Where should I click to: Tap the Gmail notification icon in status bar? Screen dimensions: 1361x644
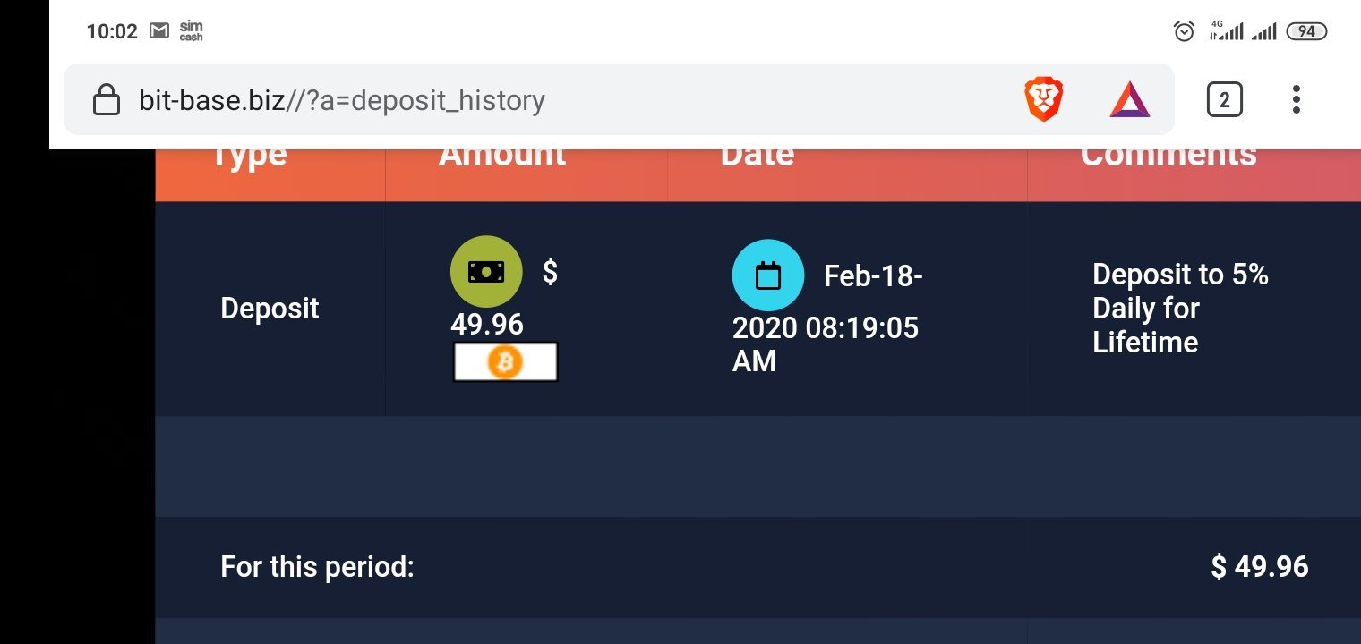(158, 31)
